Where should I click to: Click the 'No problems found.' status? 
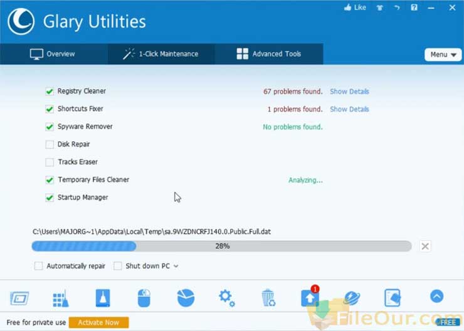pos(293,127)
